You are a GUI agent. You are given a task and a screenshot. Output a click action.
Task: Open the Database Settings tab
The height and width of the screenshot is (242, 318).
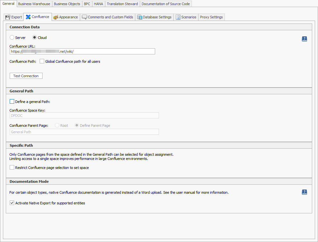point(154,17)
